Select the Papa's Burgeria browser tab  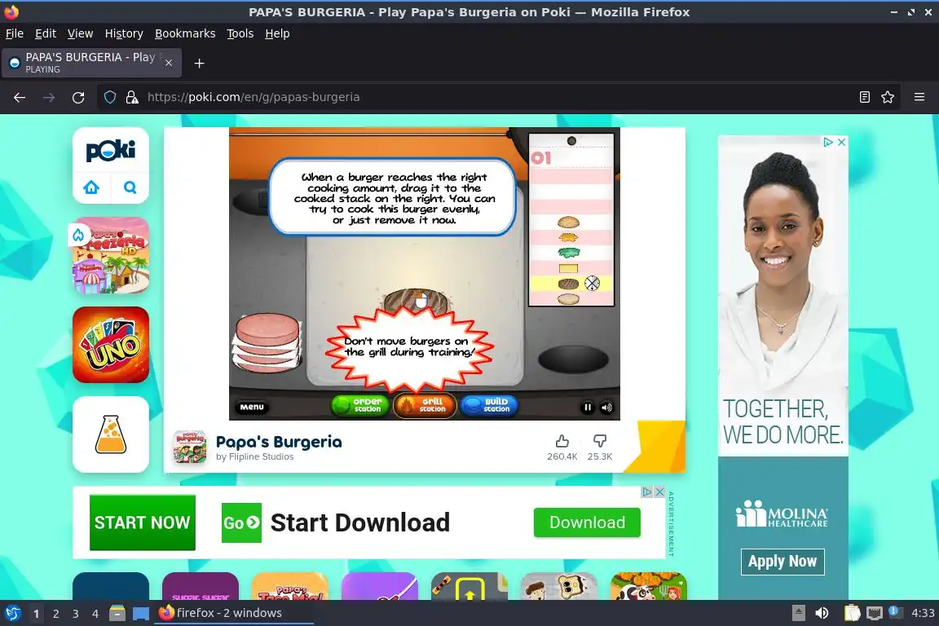[91, 63]
